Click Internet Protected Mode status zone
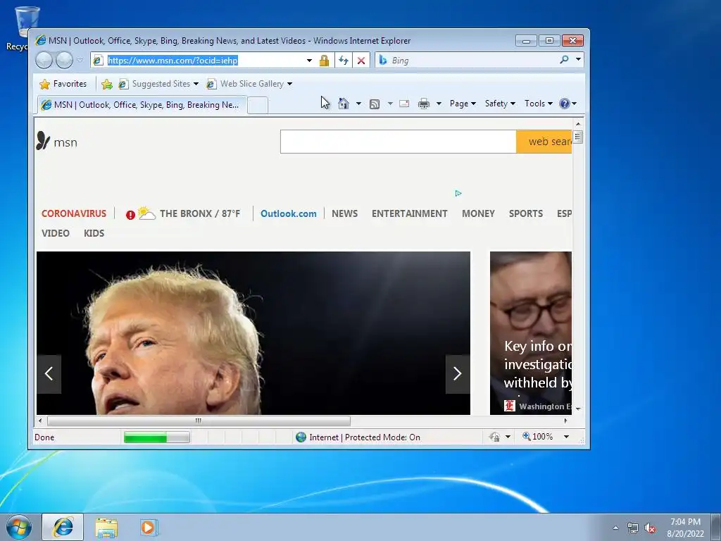 click(358, 437)
